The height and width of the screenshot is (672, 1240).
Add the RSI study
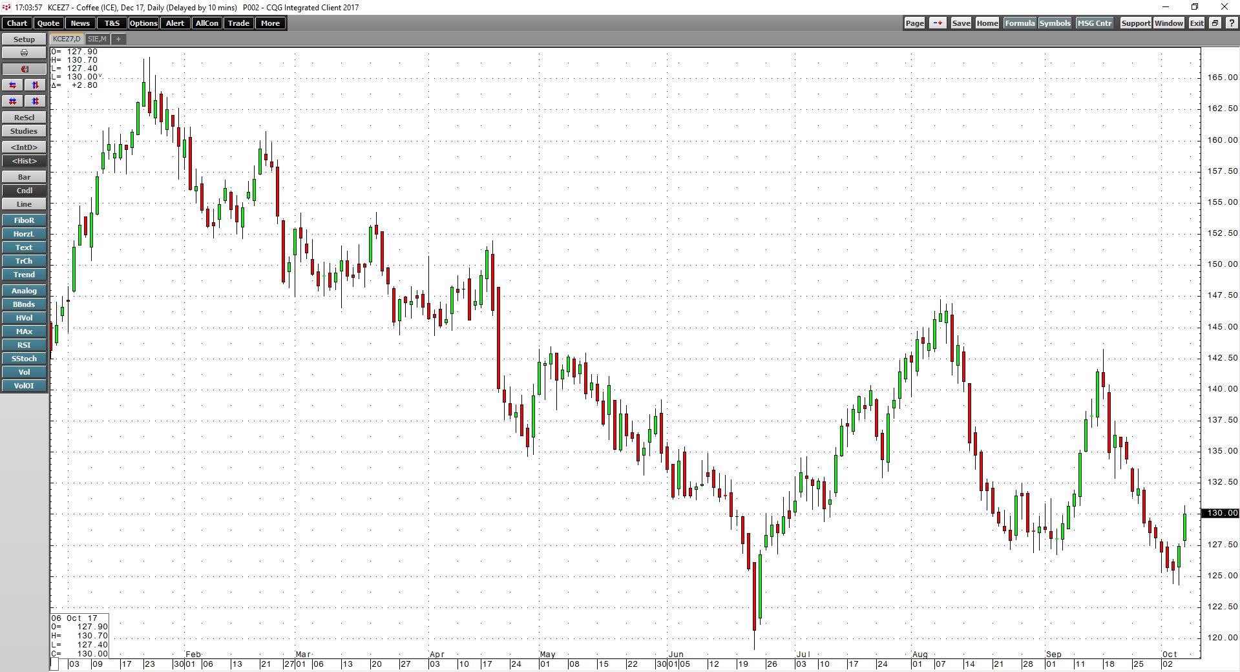coord(24,345)
